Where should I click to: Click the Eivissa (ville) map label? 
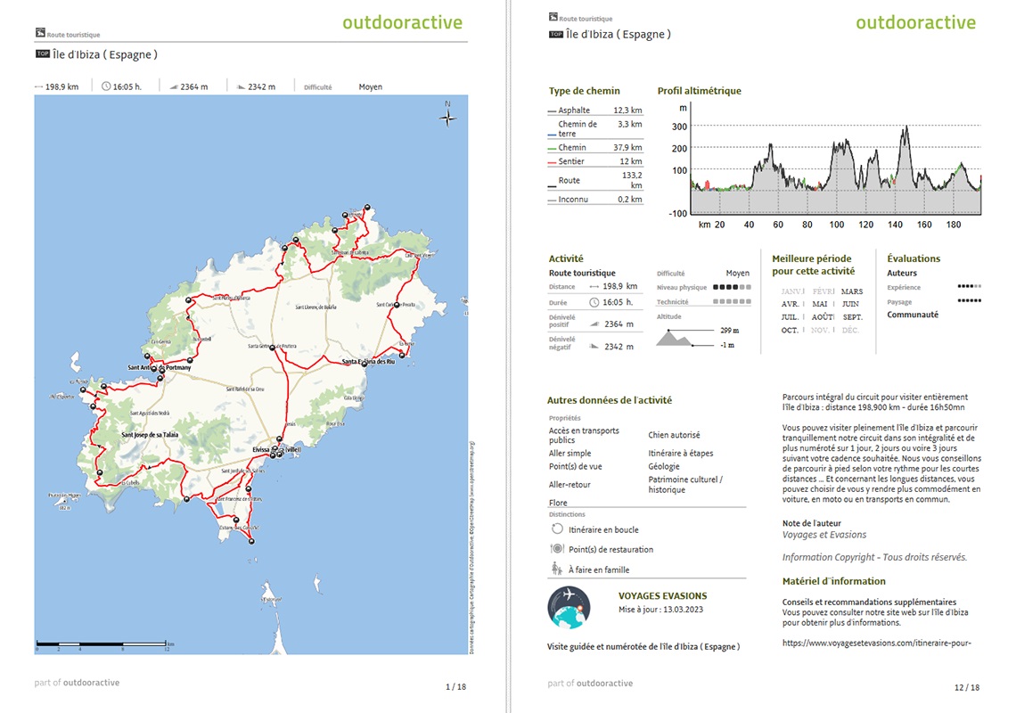(276, 450)
